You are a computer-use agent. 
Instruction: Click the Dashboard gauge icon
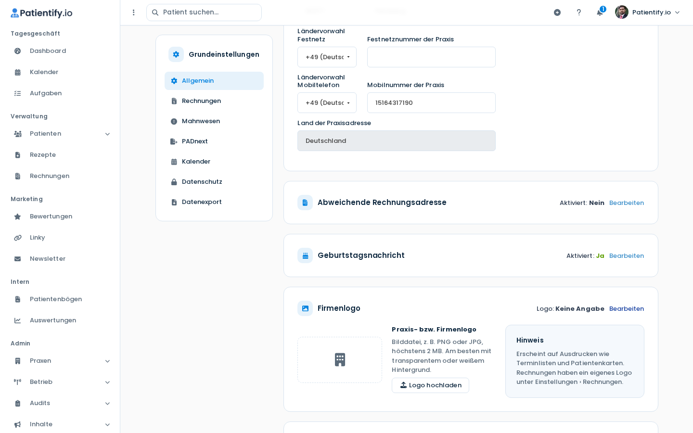coord(18,51)
